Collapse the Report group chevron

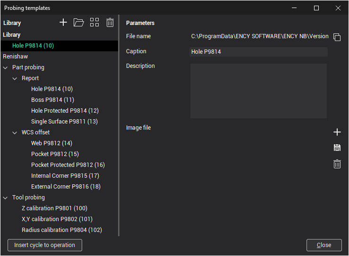point(15,78)
